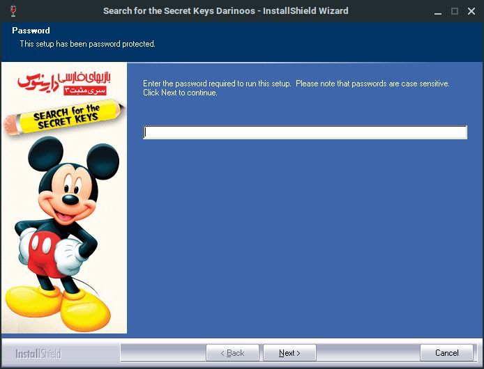484x369 pixels.
Task: Minimize the InstallShield Wizard window
Action: pos(439,11)
